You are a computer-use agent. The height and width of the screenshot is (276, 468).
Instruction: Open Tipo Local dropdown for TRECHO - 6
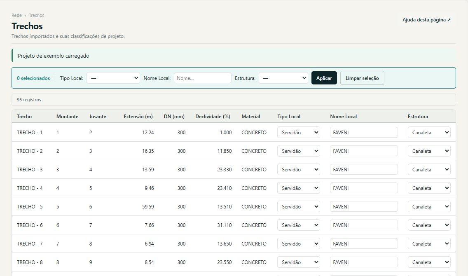[299, 225]
